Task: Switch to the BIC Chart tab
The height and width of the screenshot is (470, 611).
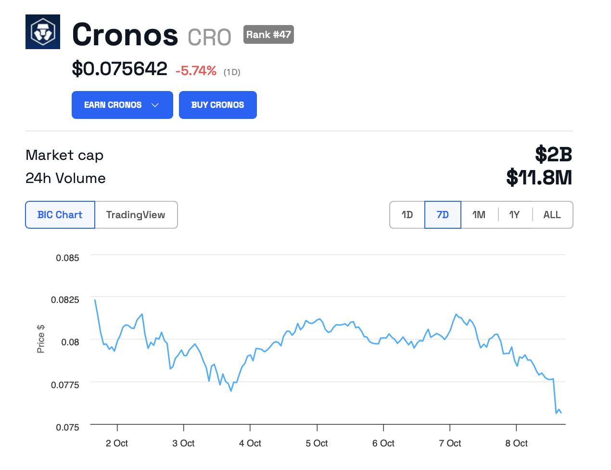Action: (x=60, y=215)
